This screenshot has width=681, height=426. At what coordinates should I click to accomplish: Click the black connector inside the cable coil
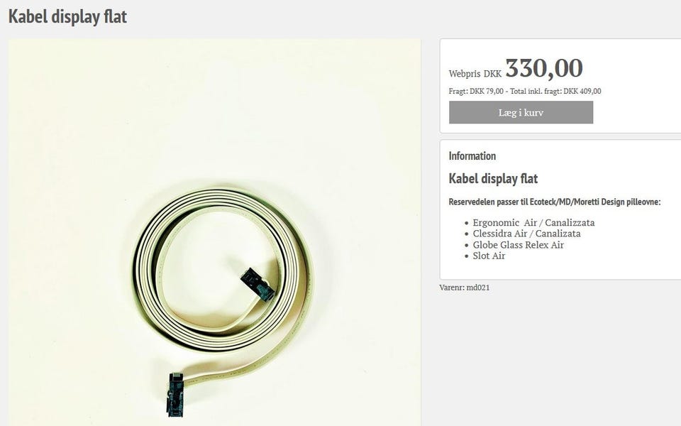tap(258, 284)
